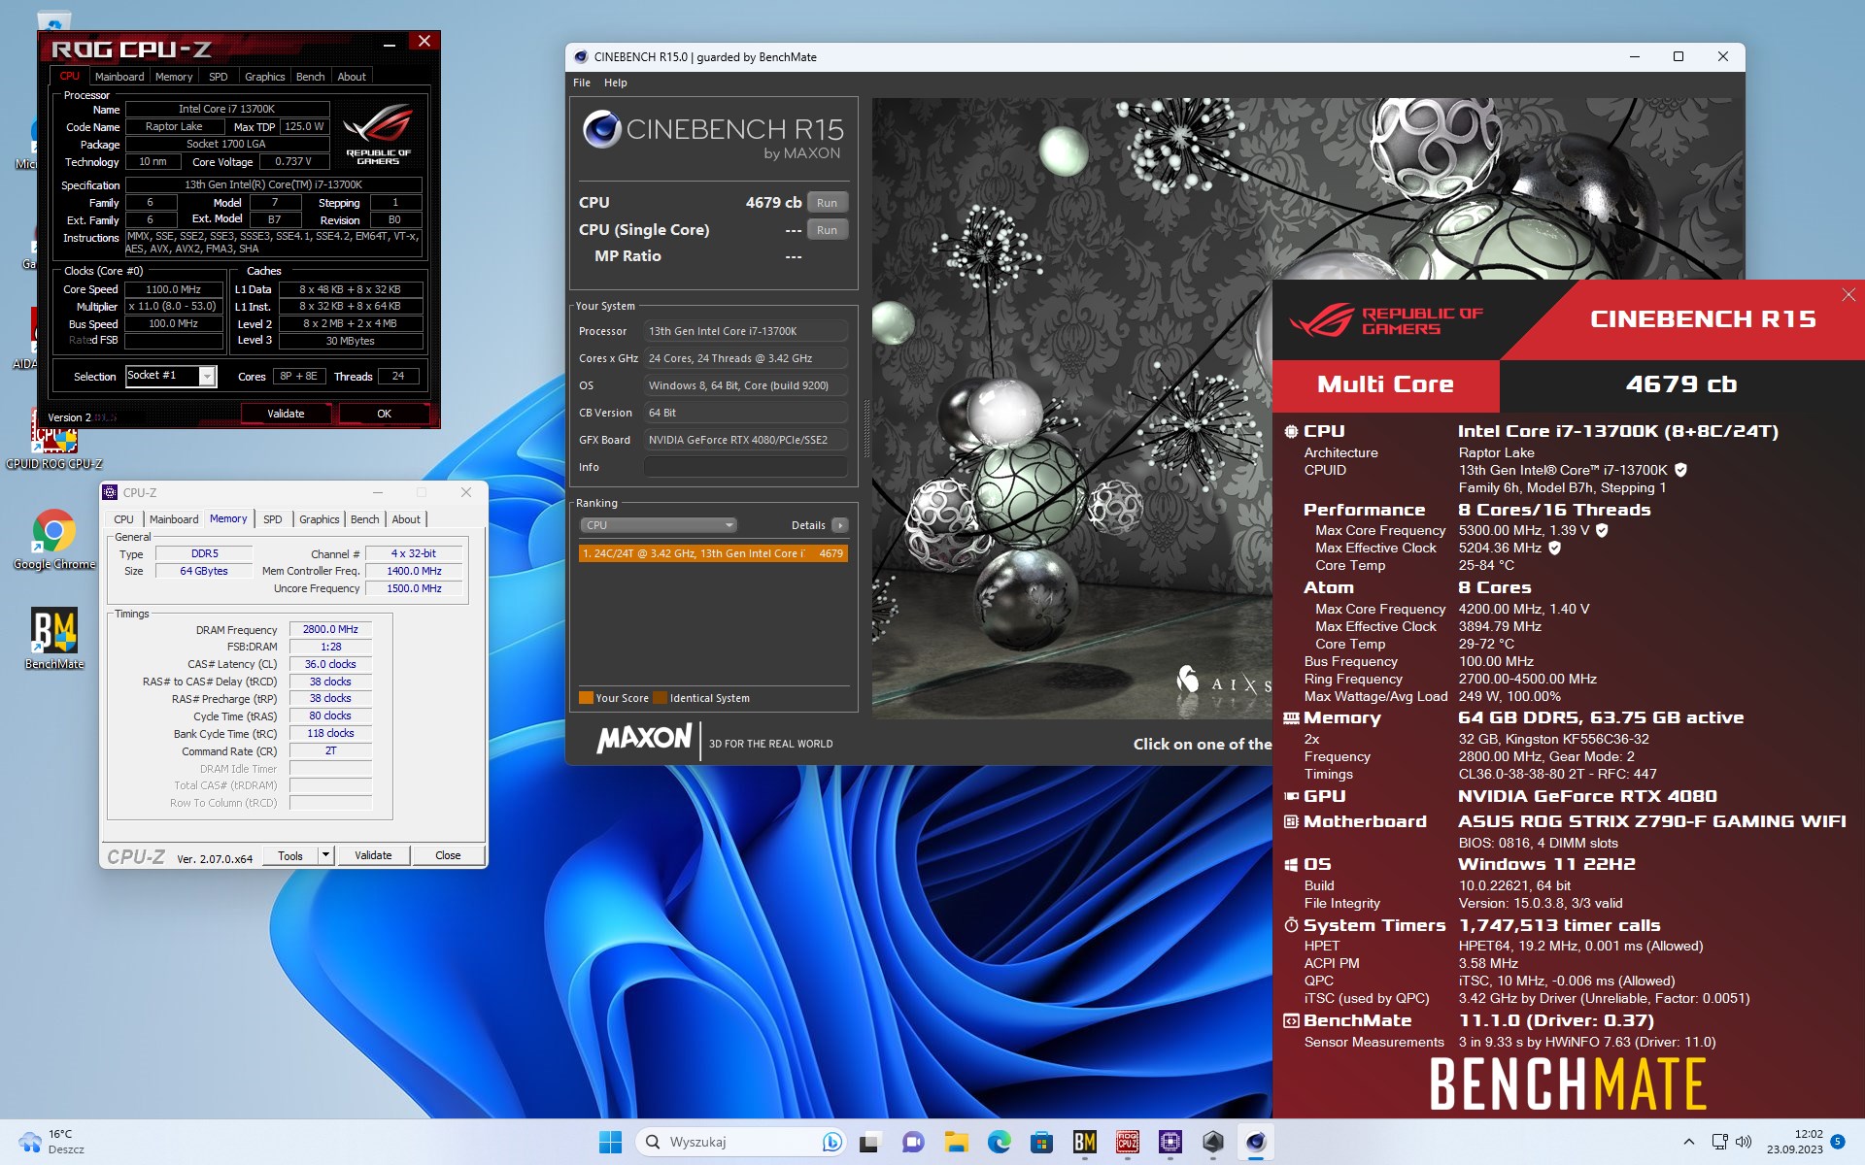Switch to Memory tab in ROG CPU-Z
The image size is (1865, 1165).
174,77
